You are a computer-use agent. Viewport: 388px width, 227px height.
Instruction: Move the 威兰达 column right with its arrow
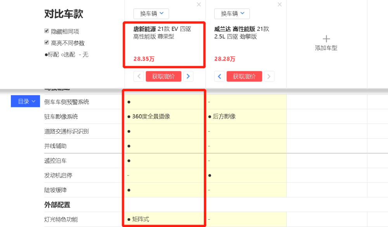[269, 76]
